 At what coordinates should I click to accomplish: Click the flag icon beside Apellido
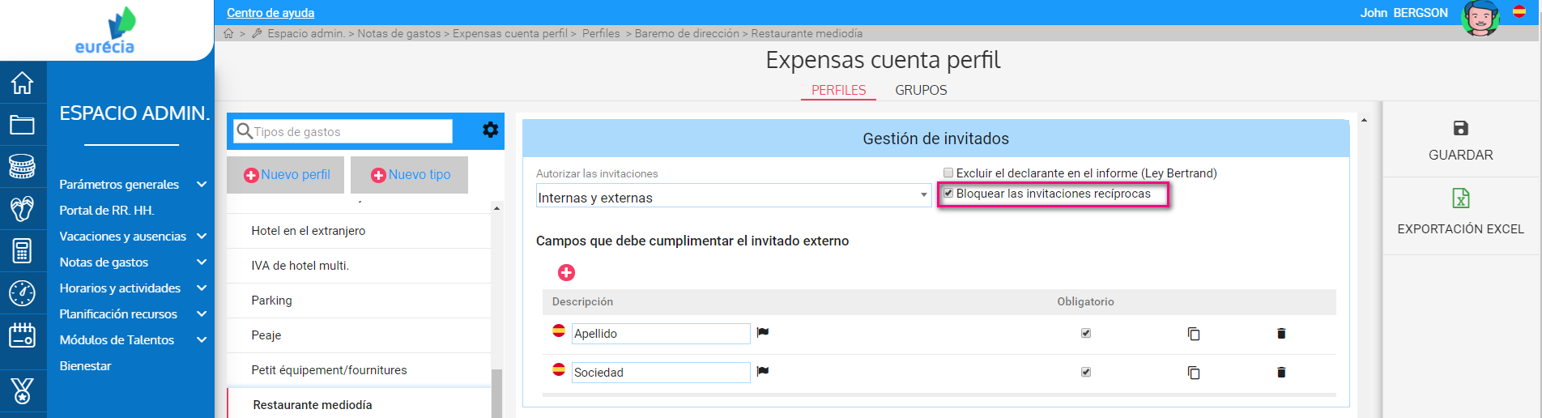[x=762, y=332]
